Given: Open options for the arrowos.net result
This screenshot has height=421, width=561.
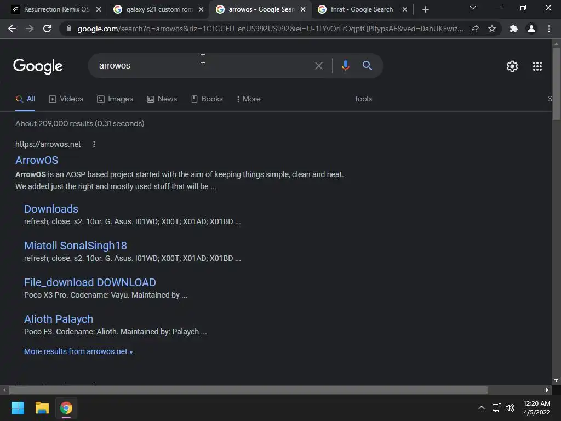Looking at the screenshot, I should click(94, 144).
